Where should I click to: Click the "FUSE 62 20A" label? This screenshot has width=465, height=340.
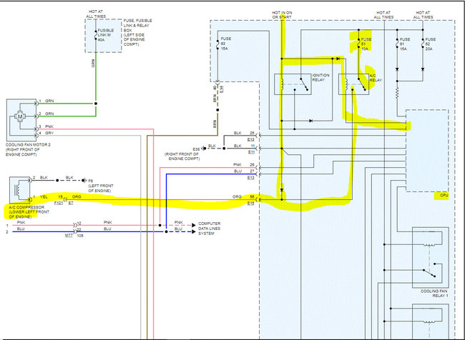pos(430,44)
